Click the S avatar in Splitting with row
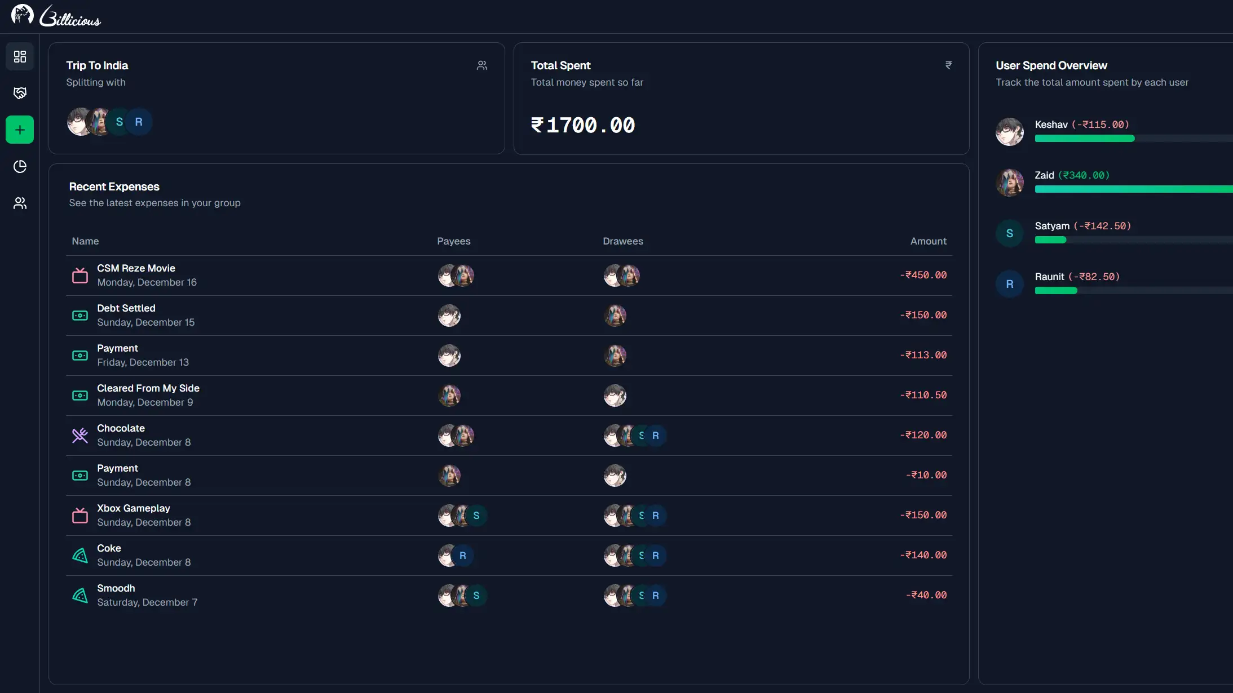Screen dimensions: 1233x693 (119, 121)
